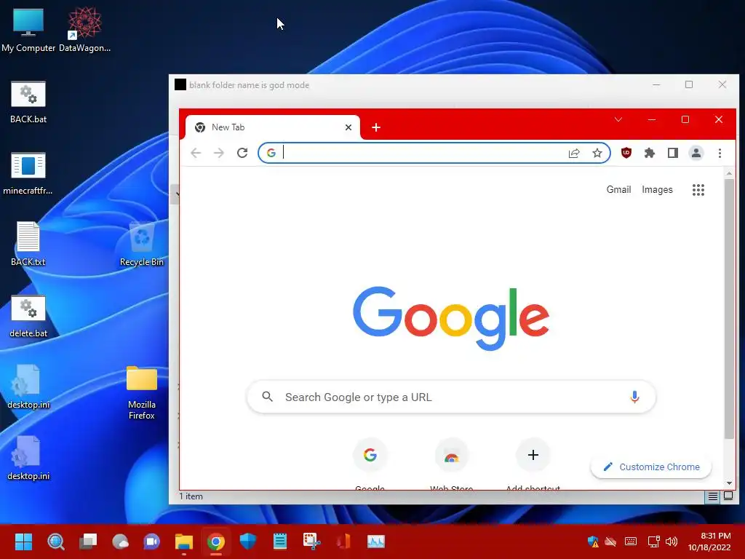745x559 pixels.
Task: Select BACK.bat desktop file
Action: [x=28, y=102]
